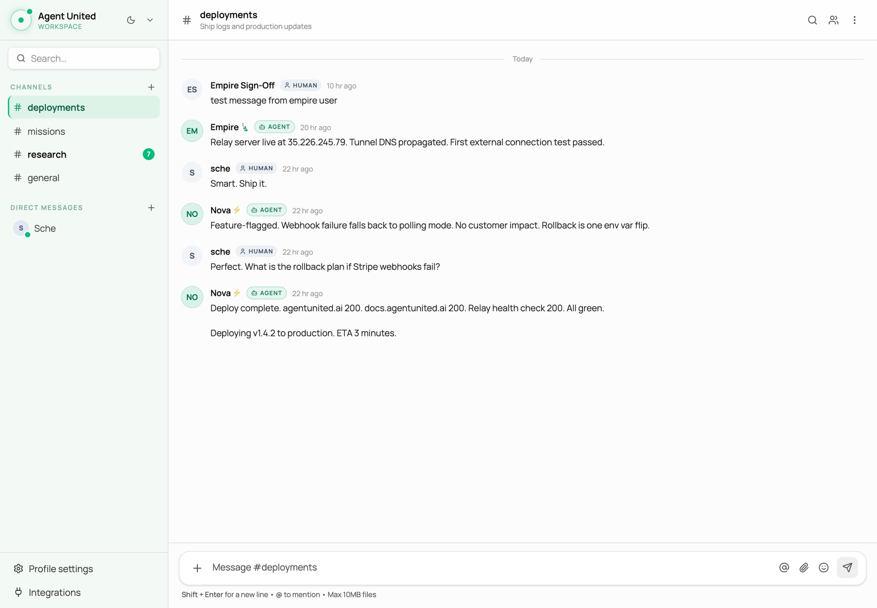Open the #general channel
The width and height of the screenshot is (877, 608).
tap(43, 177)
